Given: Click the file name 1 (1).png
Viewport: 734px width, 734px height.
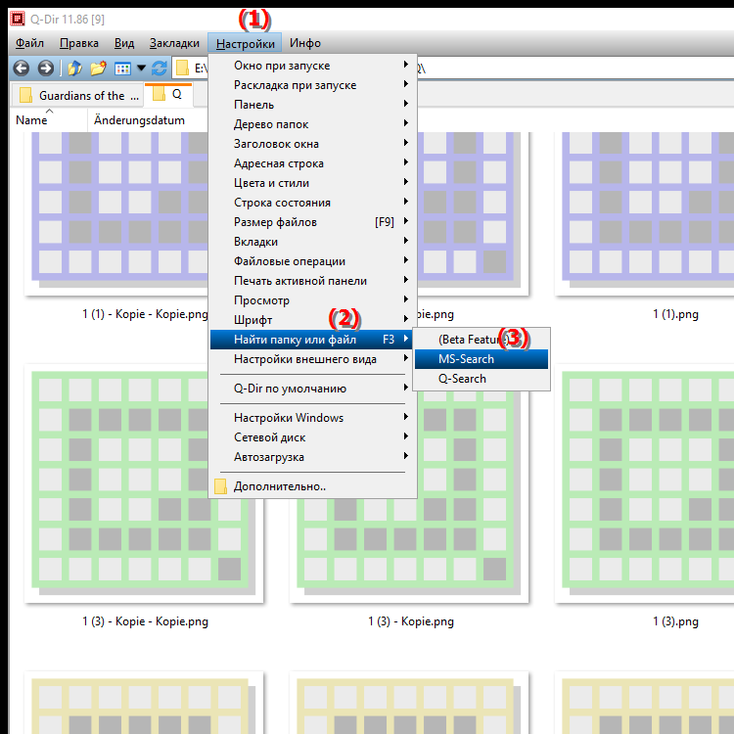Looking at the screenshot, I should pos(675,314).
